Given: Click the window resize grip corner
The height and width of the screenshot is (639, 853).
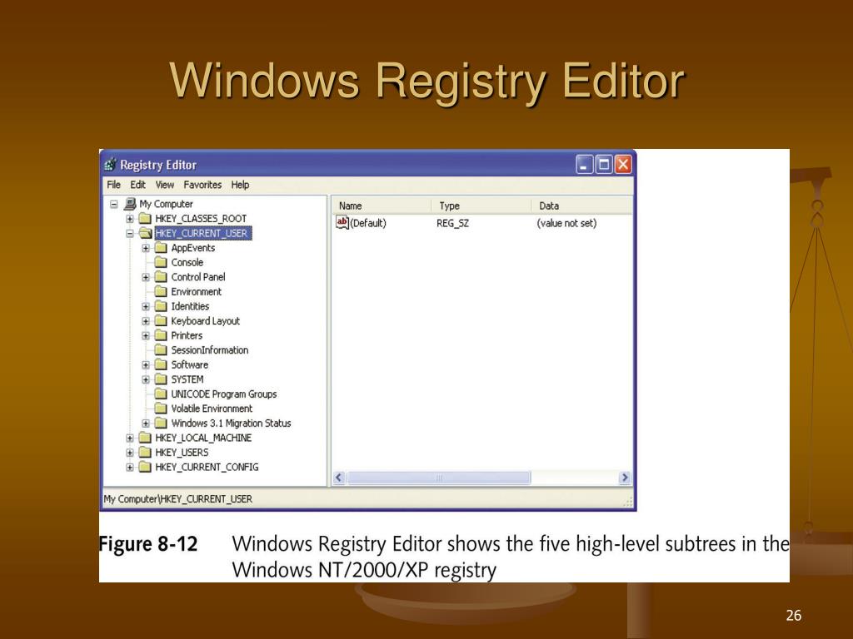Looking at the screenshot, I should click(x=628, y=501).
